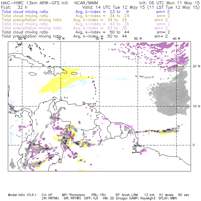The height and width of the screenshot is (201, 201).
Task: Click the 'SF: Noah LSM' surface text
Action: click(127, 195)
